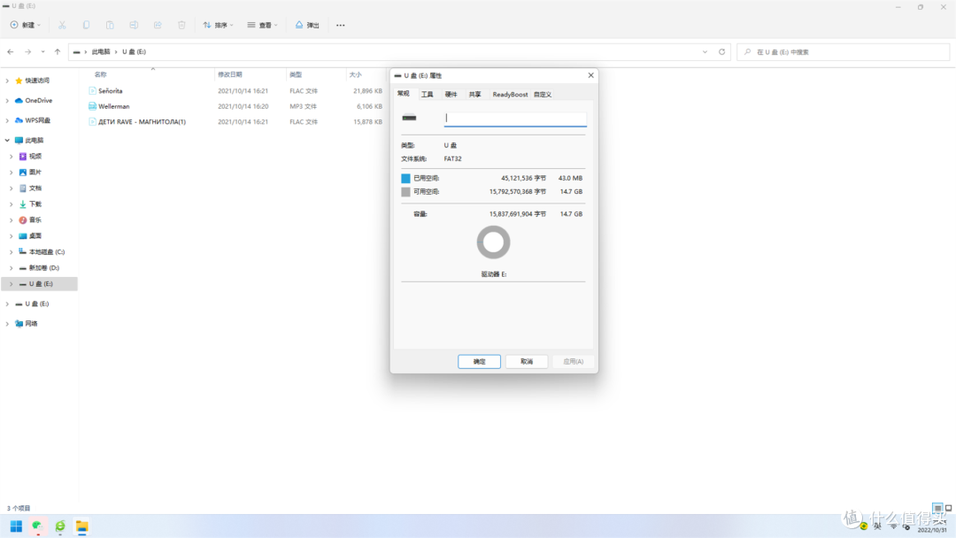Select top-level U 盘 (E:) above 网络
The image size is (956, 538).
(x=36, y=304)
